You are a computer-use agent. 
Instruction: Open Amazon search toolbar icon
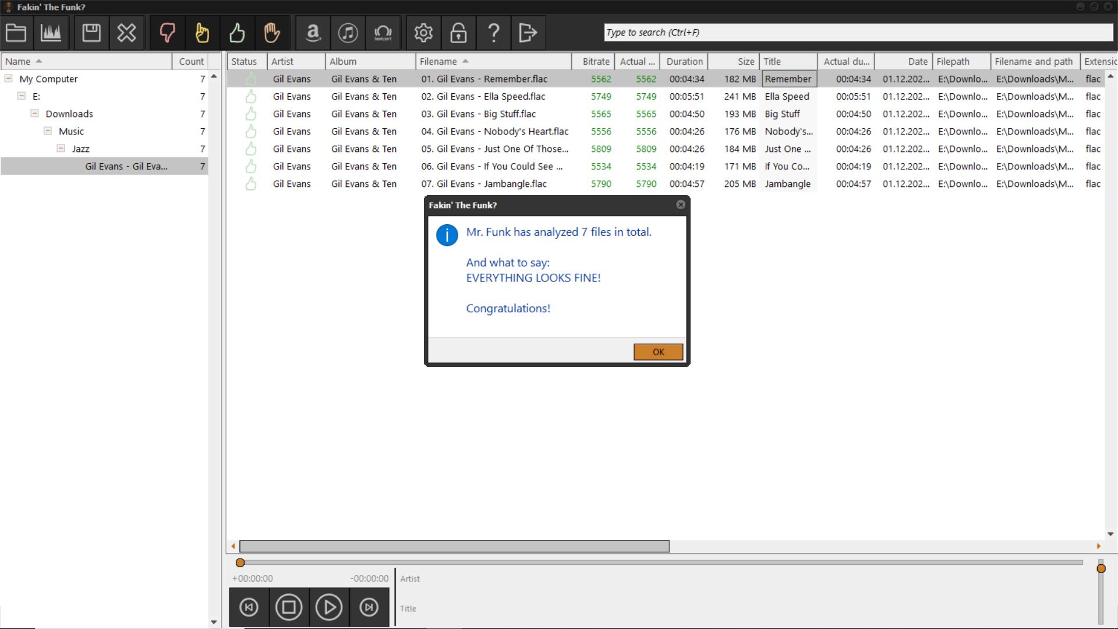click(313, 33)
